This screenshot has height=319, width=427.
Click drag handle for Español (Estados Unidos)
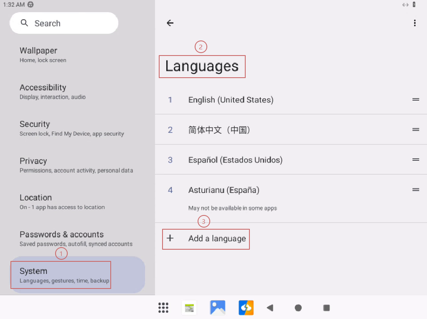pos(415,160)
